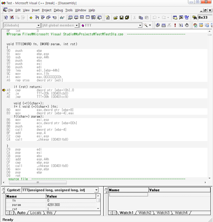Image resolution: width=213 pixels, height=222 pixels.
Task: Click the Stop Debugging icon
Action: [x=12, y=18]
